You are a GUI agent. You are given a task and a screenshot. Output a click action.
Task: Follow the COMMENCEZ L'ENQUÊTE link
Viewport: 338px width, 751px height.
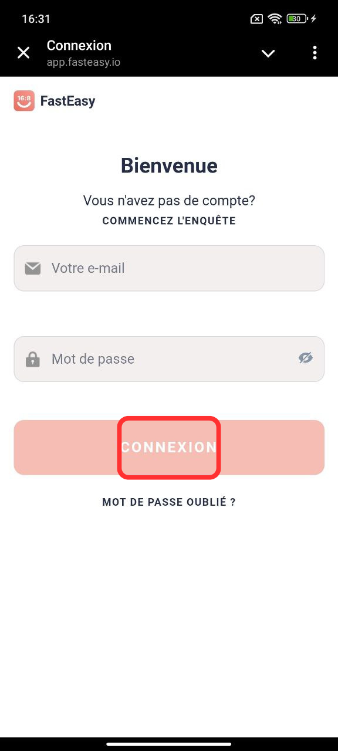(169, 221)
